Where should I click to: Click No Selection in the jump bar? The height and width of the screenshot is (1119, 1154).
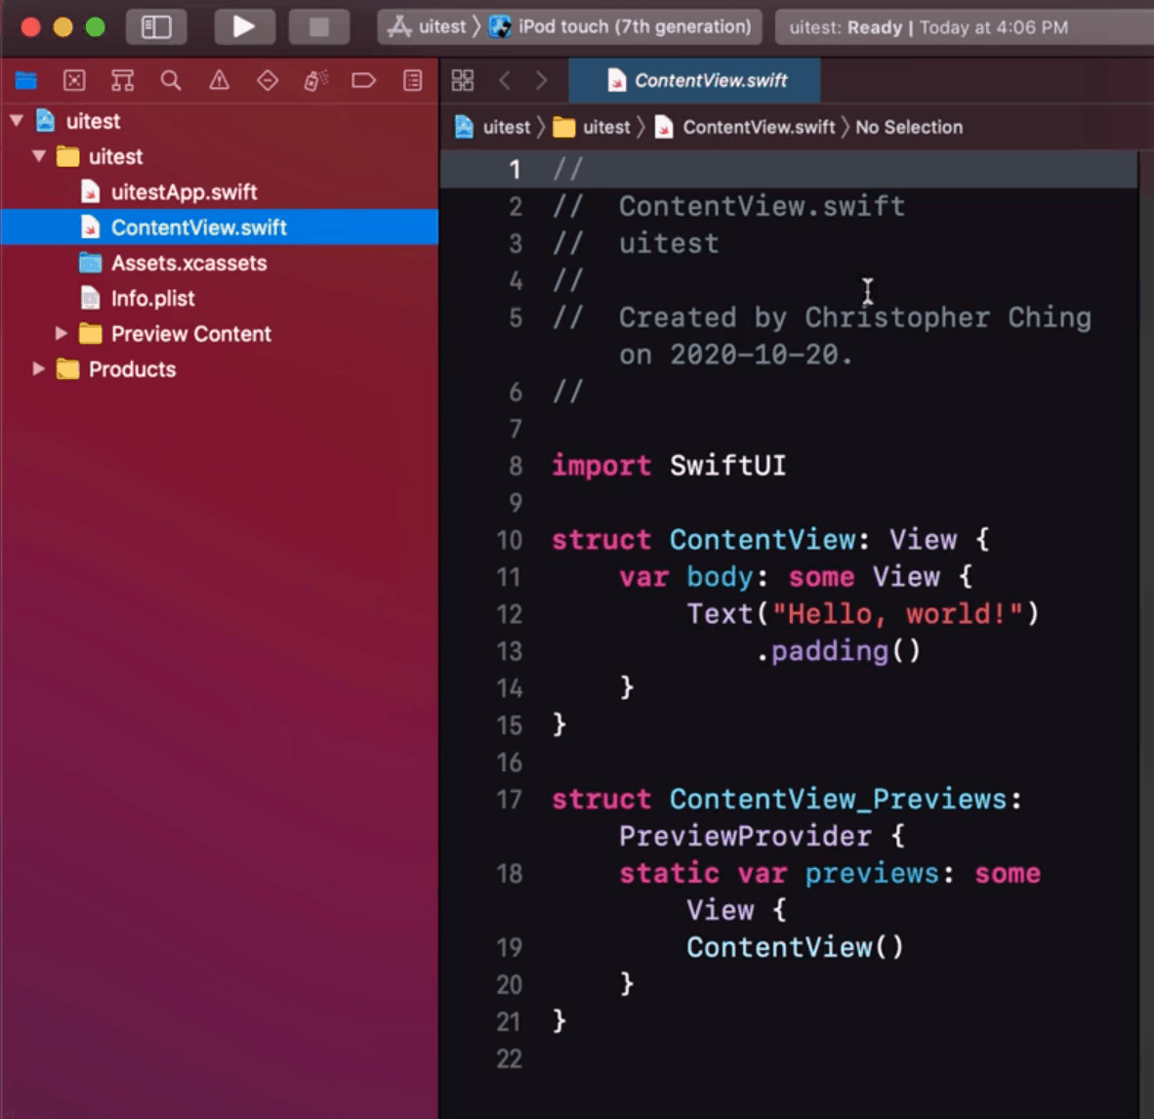908,127
